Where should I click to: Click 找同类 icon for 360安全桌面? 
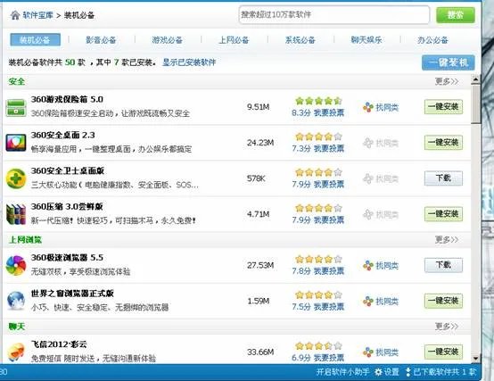click(368, 143)
